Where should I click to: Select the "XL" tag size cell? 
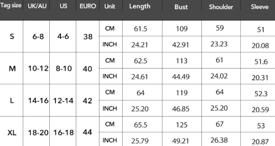(x=12, y=132)
